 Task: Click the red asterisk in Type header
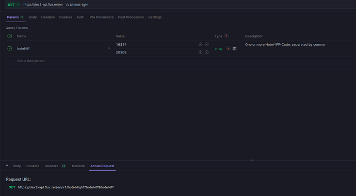[226, 36]
